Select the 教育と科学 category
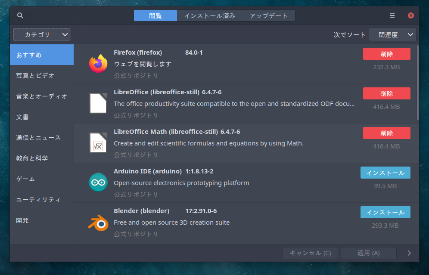The width and height of the screenshot is (429, 275). 42,158
